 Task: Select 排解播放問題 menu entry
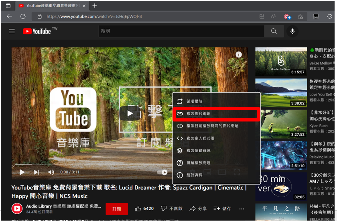(x=216, y=163)
